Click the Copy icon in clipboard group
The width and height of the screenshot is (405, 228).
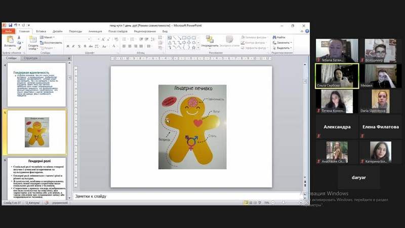(x=19, y=43)
